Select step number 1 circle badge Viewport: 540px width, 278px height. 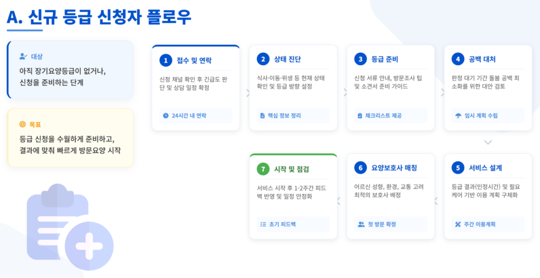coord(166,61)
